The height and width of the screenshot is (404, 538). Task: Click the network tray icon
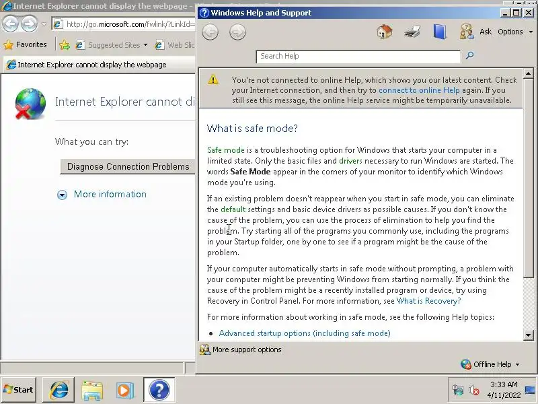[x=458, y=390]
